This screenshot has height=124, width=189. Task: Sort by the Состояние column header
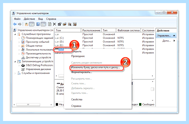click(x=148, y=30)
